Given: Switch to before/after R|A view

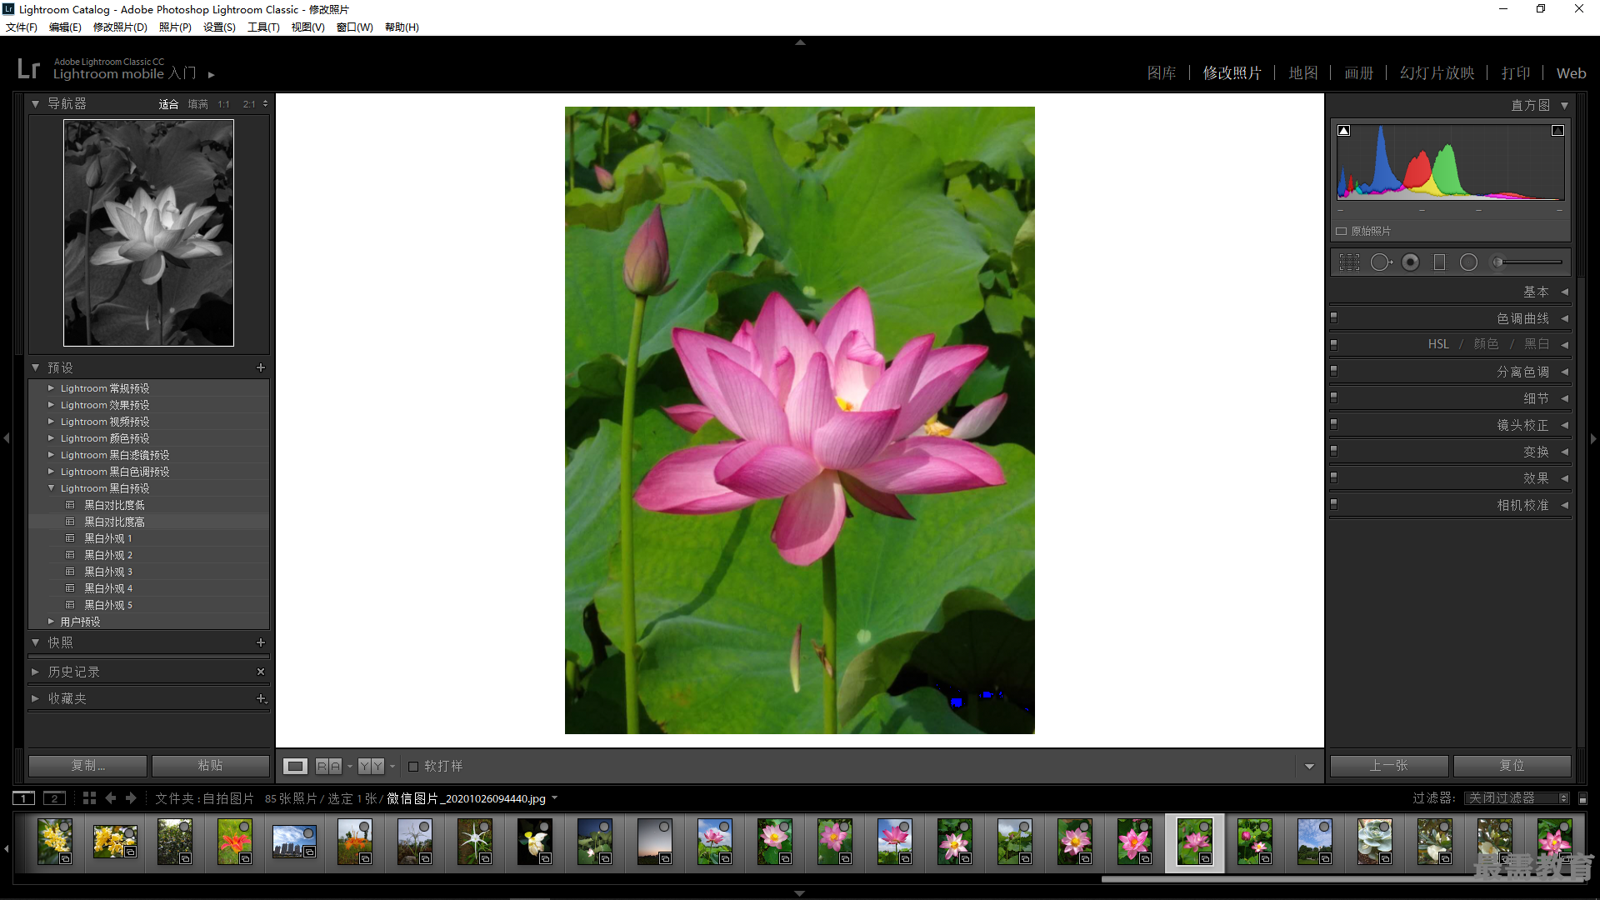Looking at the screenshot, I should [x=329, y=766].
